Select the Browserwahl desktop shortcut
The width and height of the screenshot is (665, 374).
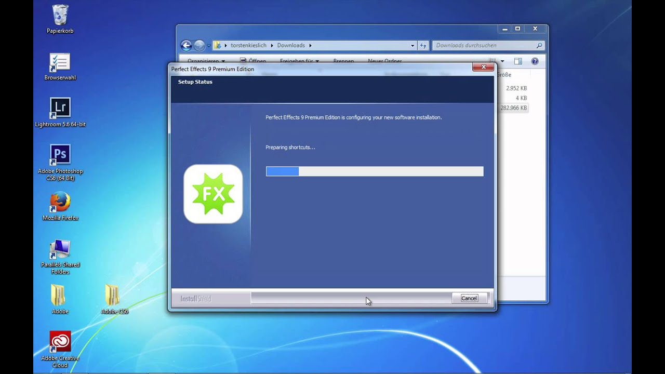coord(60,66)
